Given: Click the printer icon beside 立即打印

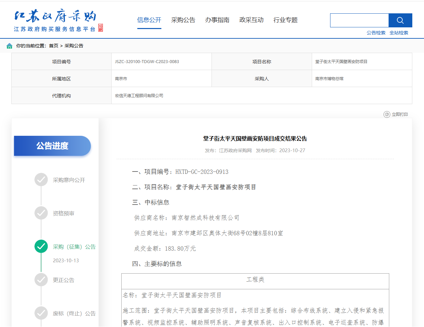Looking at the screenshot, I should pyautogui.click(x=387, y=114).
